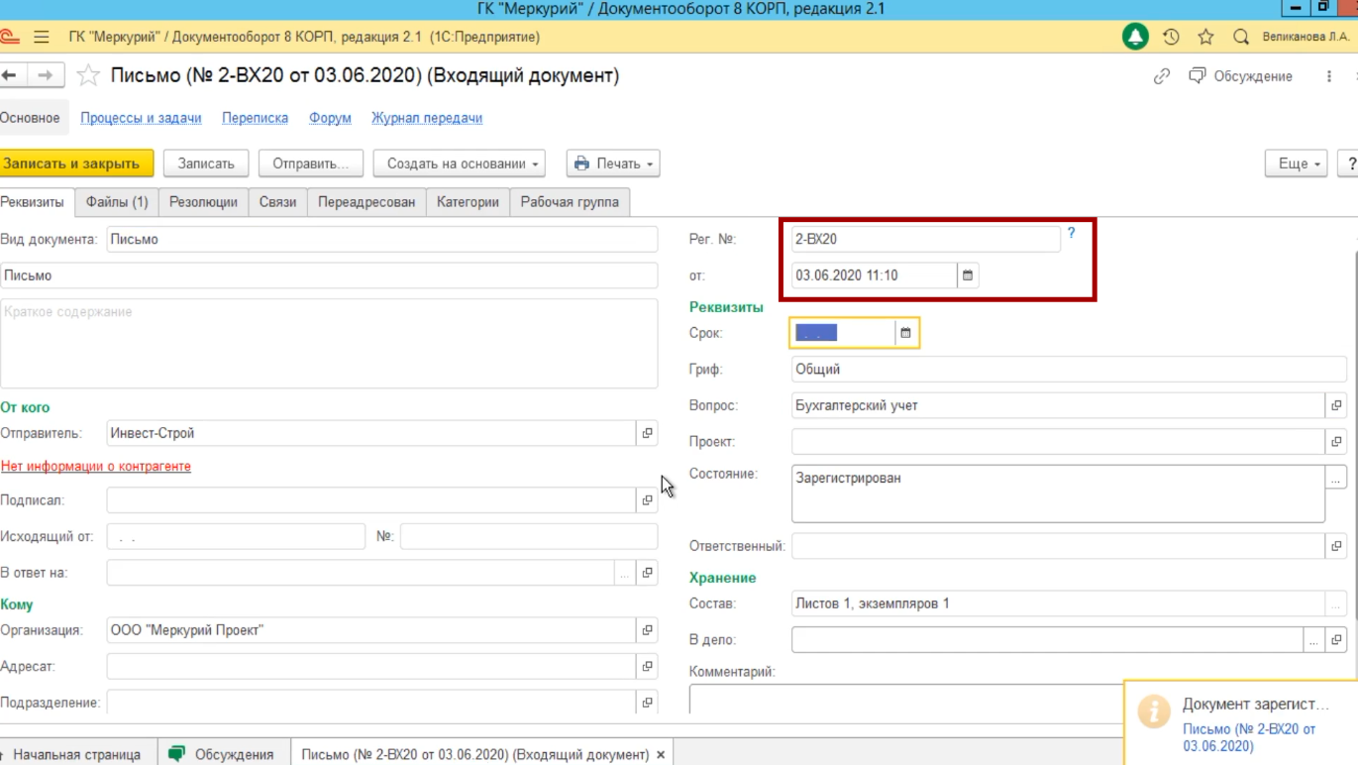Viewport: 1358px width, 765px height.
Task: Open the В дело record icon
Action: (1336, 640)
